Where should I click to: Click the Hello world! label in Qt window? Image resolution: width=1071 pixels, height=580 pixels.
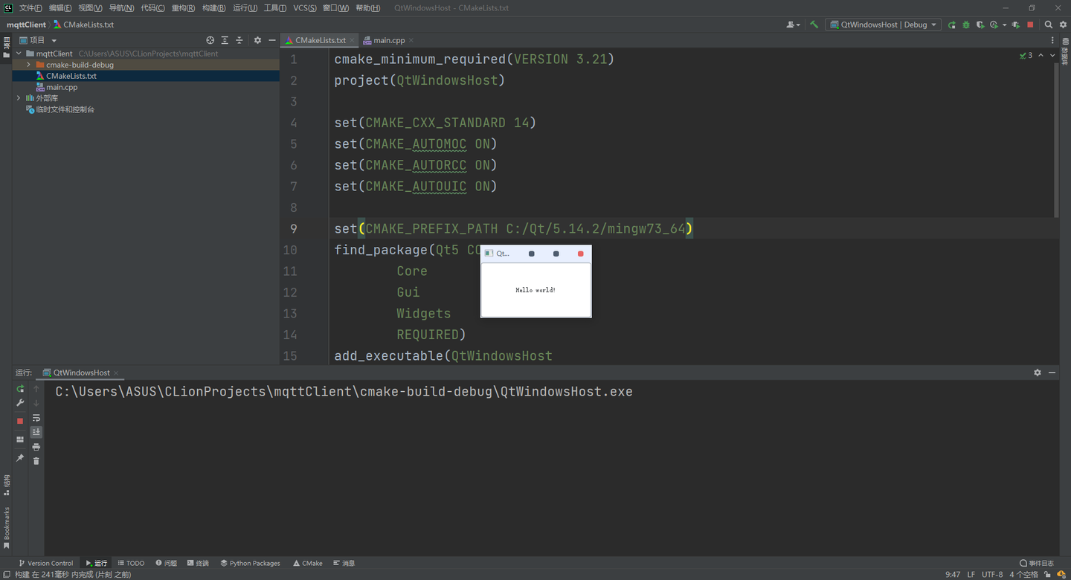coord(535,290)
